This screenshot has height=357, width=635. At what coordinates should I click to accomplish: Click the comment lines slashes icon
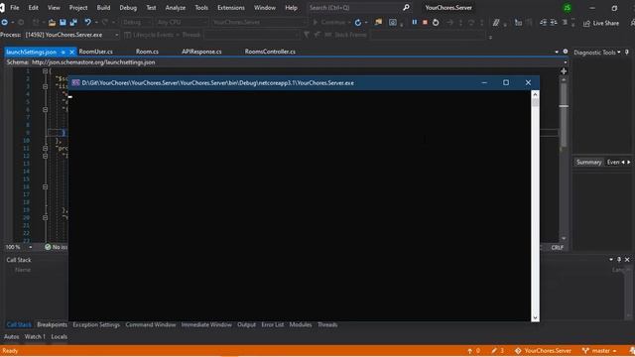[x=496, y=23]
